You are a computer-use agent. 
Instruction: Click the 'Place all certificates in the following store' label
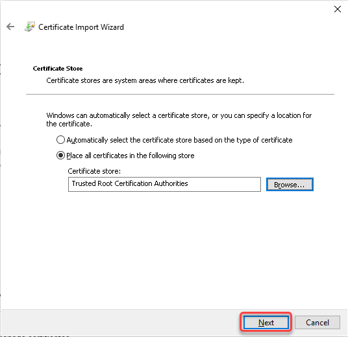tap(130, 156)
